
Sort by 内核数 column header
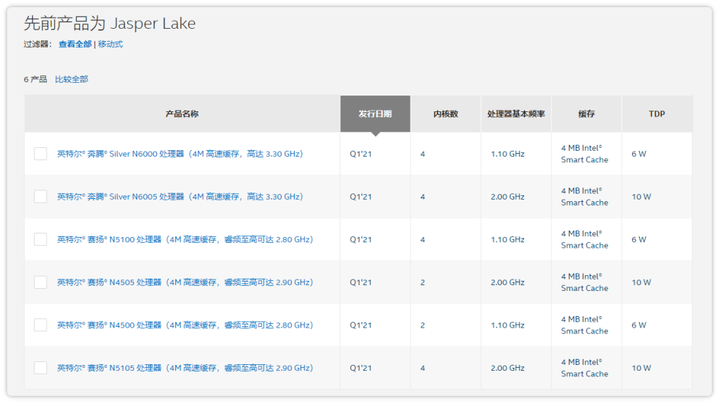pyautogui.click(x=446, y=114)
